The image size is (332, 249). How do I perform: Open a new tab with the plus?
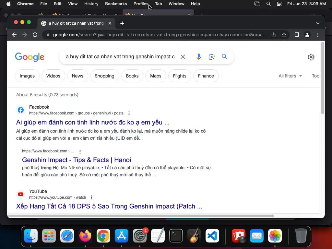click(122, 23)
